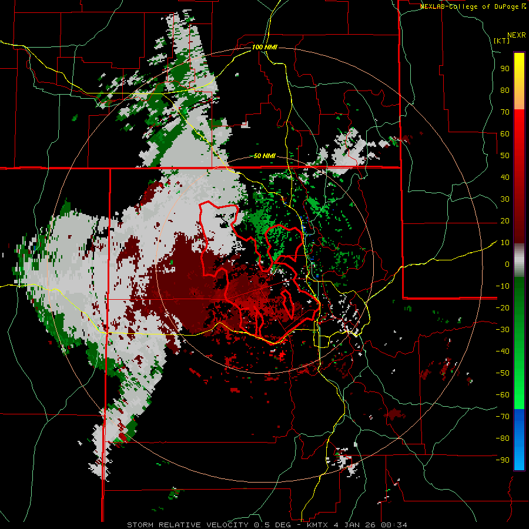This screenshot has width=529, height=529.
Task: Click the -10 value on velocity scale
Action: click(x=503, y=286)
